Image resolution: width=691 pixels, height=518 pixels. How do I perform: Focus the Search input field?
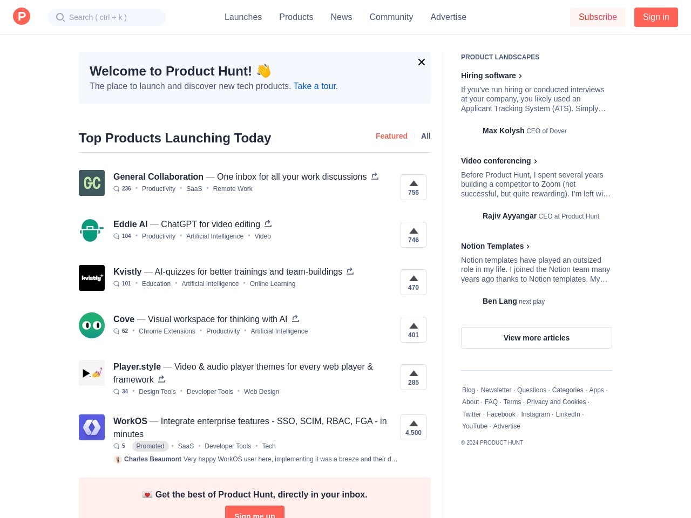[107, 17]
